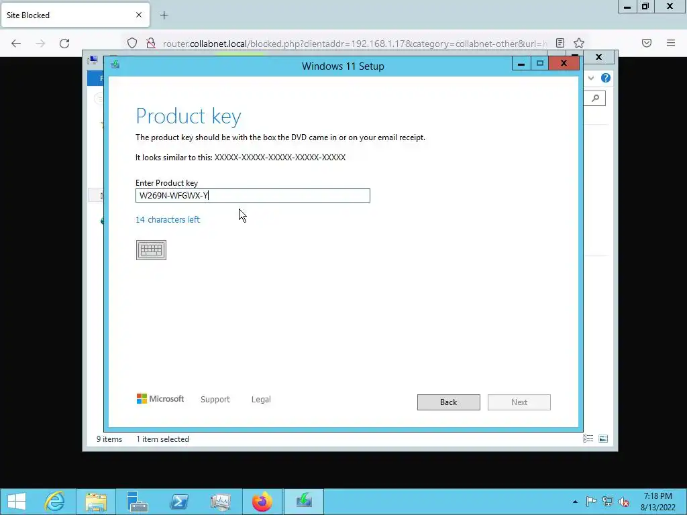
Task: Go back in Firefox browser
Action: coord(16,43)
